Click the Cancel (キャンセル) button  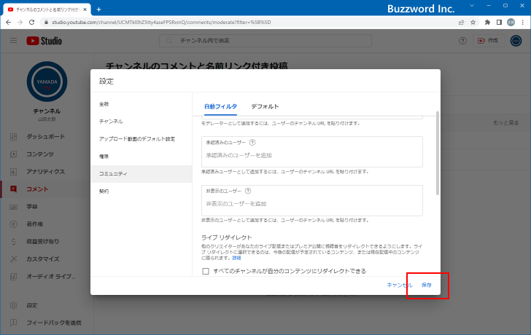point(400,285)
